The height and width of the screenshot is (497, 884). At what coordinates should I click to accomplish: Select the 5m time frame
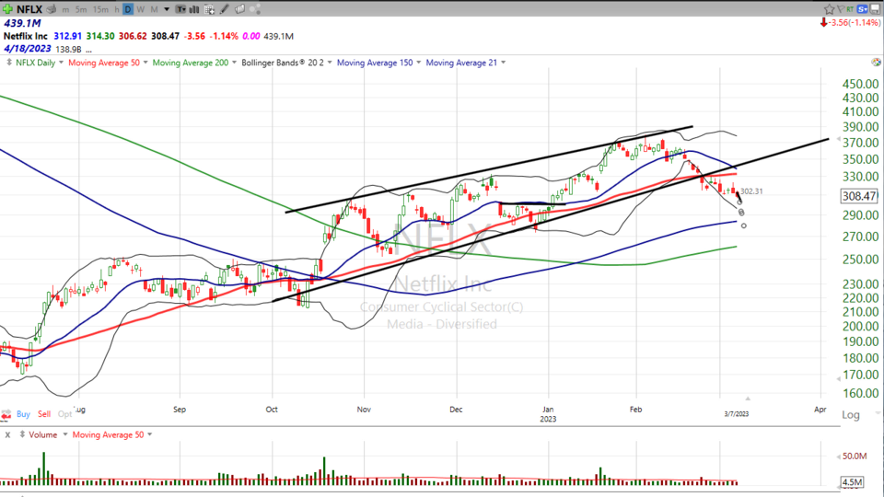pyautogui.click(x=81, y=9)
